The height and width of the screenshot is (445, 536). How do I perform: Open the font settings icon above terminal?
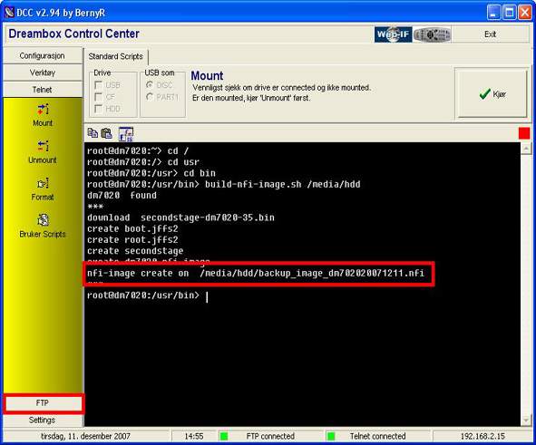coord(126,134)
